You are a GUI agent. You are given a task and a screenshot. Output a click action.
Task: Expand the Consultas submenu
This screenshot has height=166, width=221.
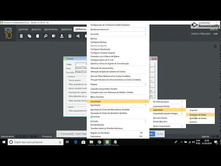(x=118, y=34)
